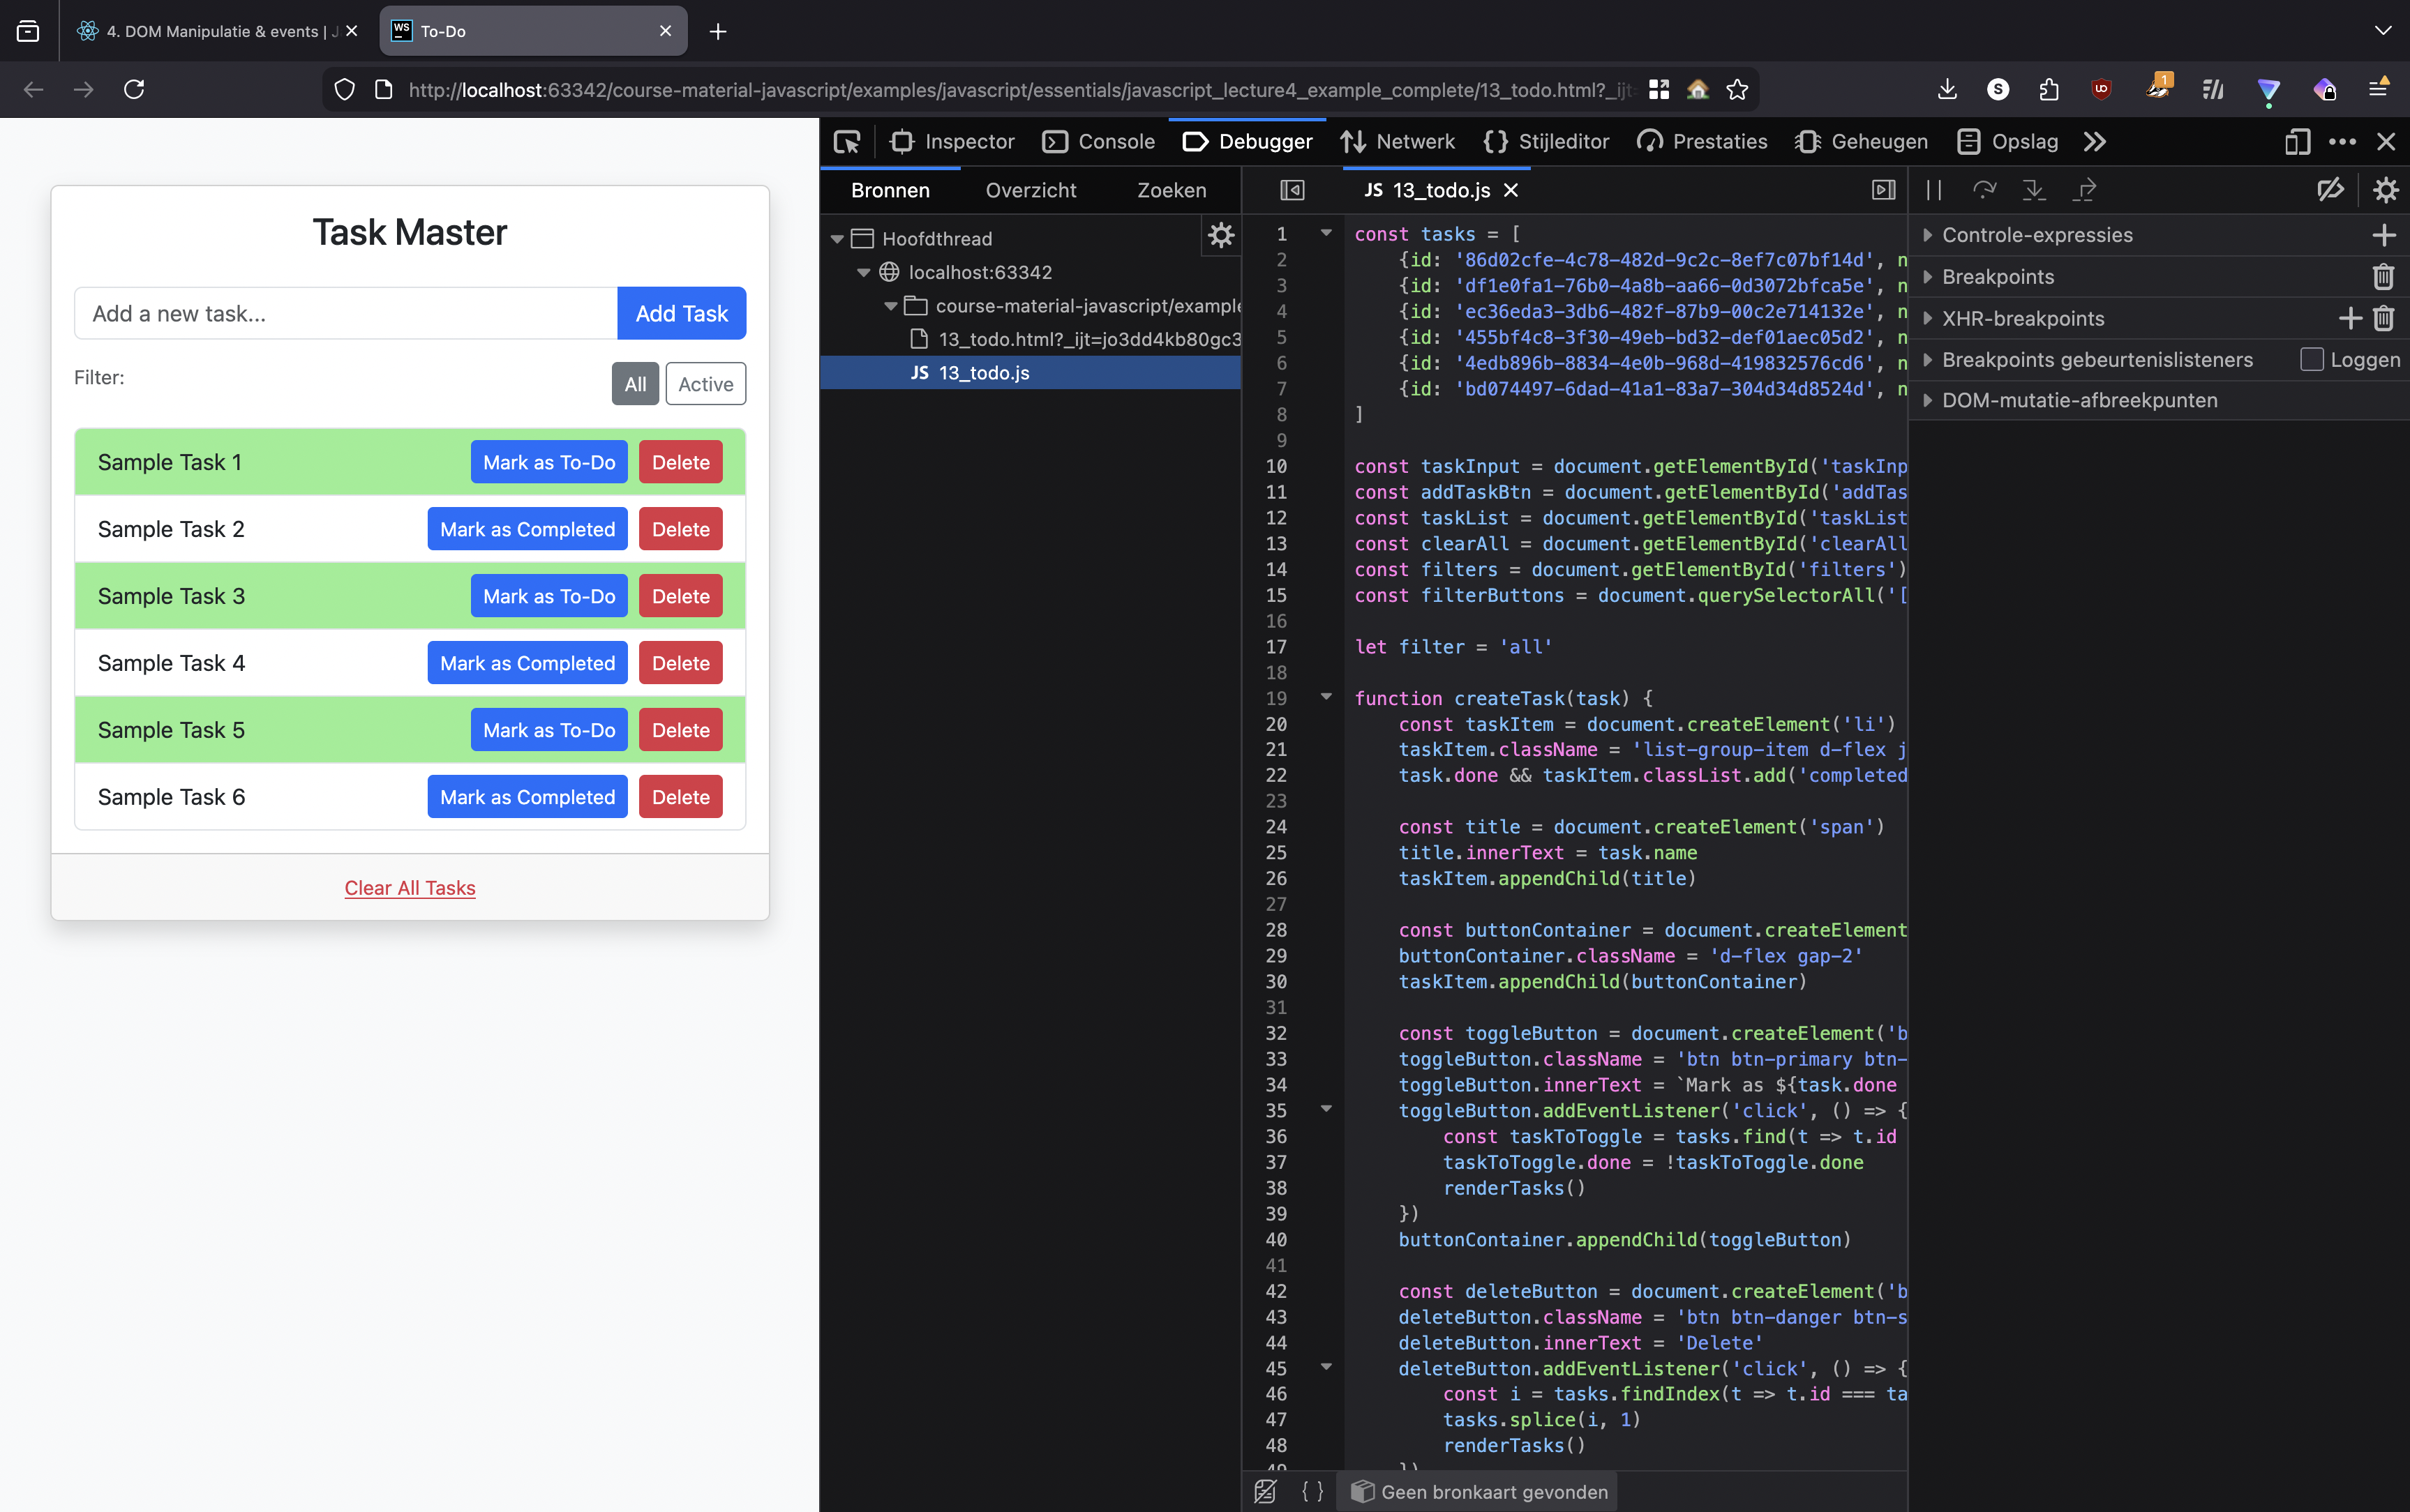The image size is (2410, 1512).
Task: Open Responsive Design Mode icon
Action: (x=2297, y=142)
